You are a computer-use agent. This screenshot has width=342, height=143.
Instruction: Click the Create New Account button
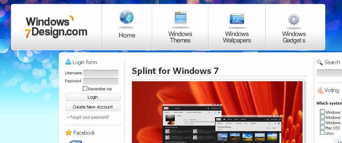point(93,107)
